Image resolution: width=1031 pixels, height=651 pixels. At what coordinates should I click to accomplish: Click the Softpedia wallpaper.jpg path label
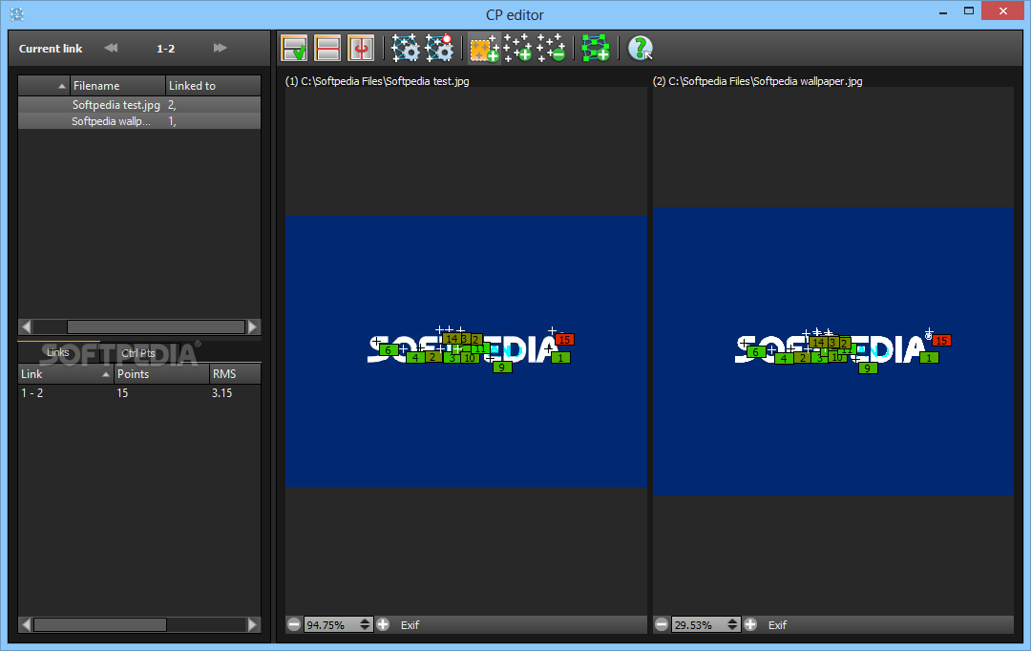(x=757, y=81)
